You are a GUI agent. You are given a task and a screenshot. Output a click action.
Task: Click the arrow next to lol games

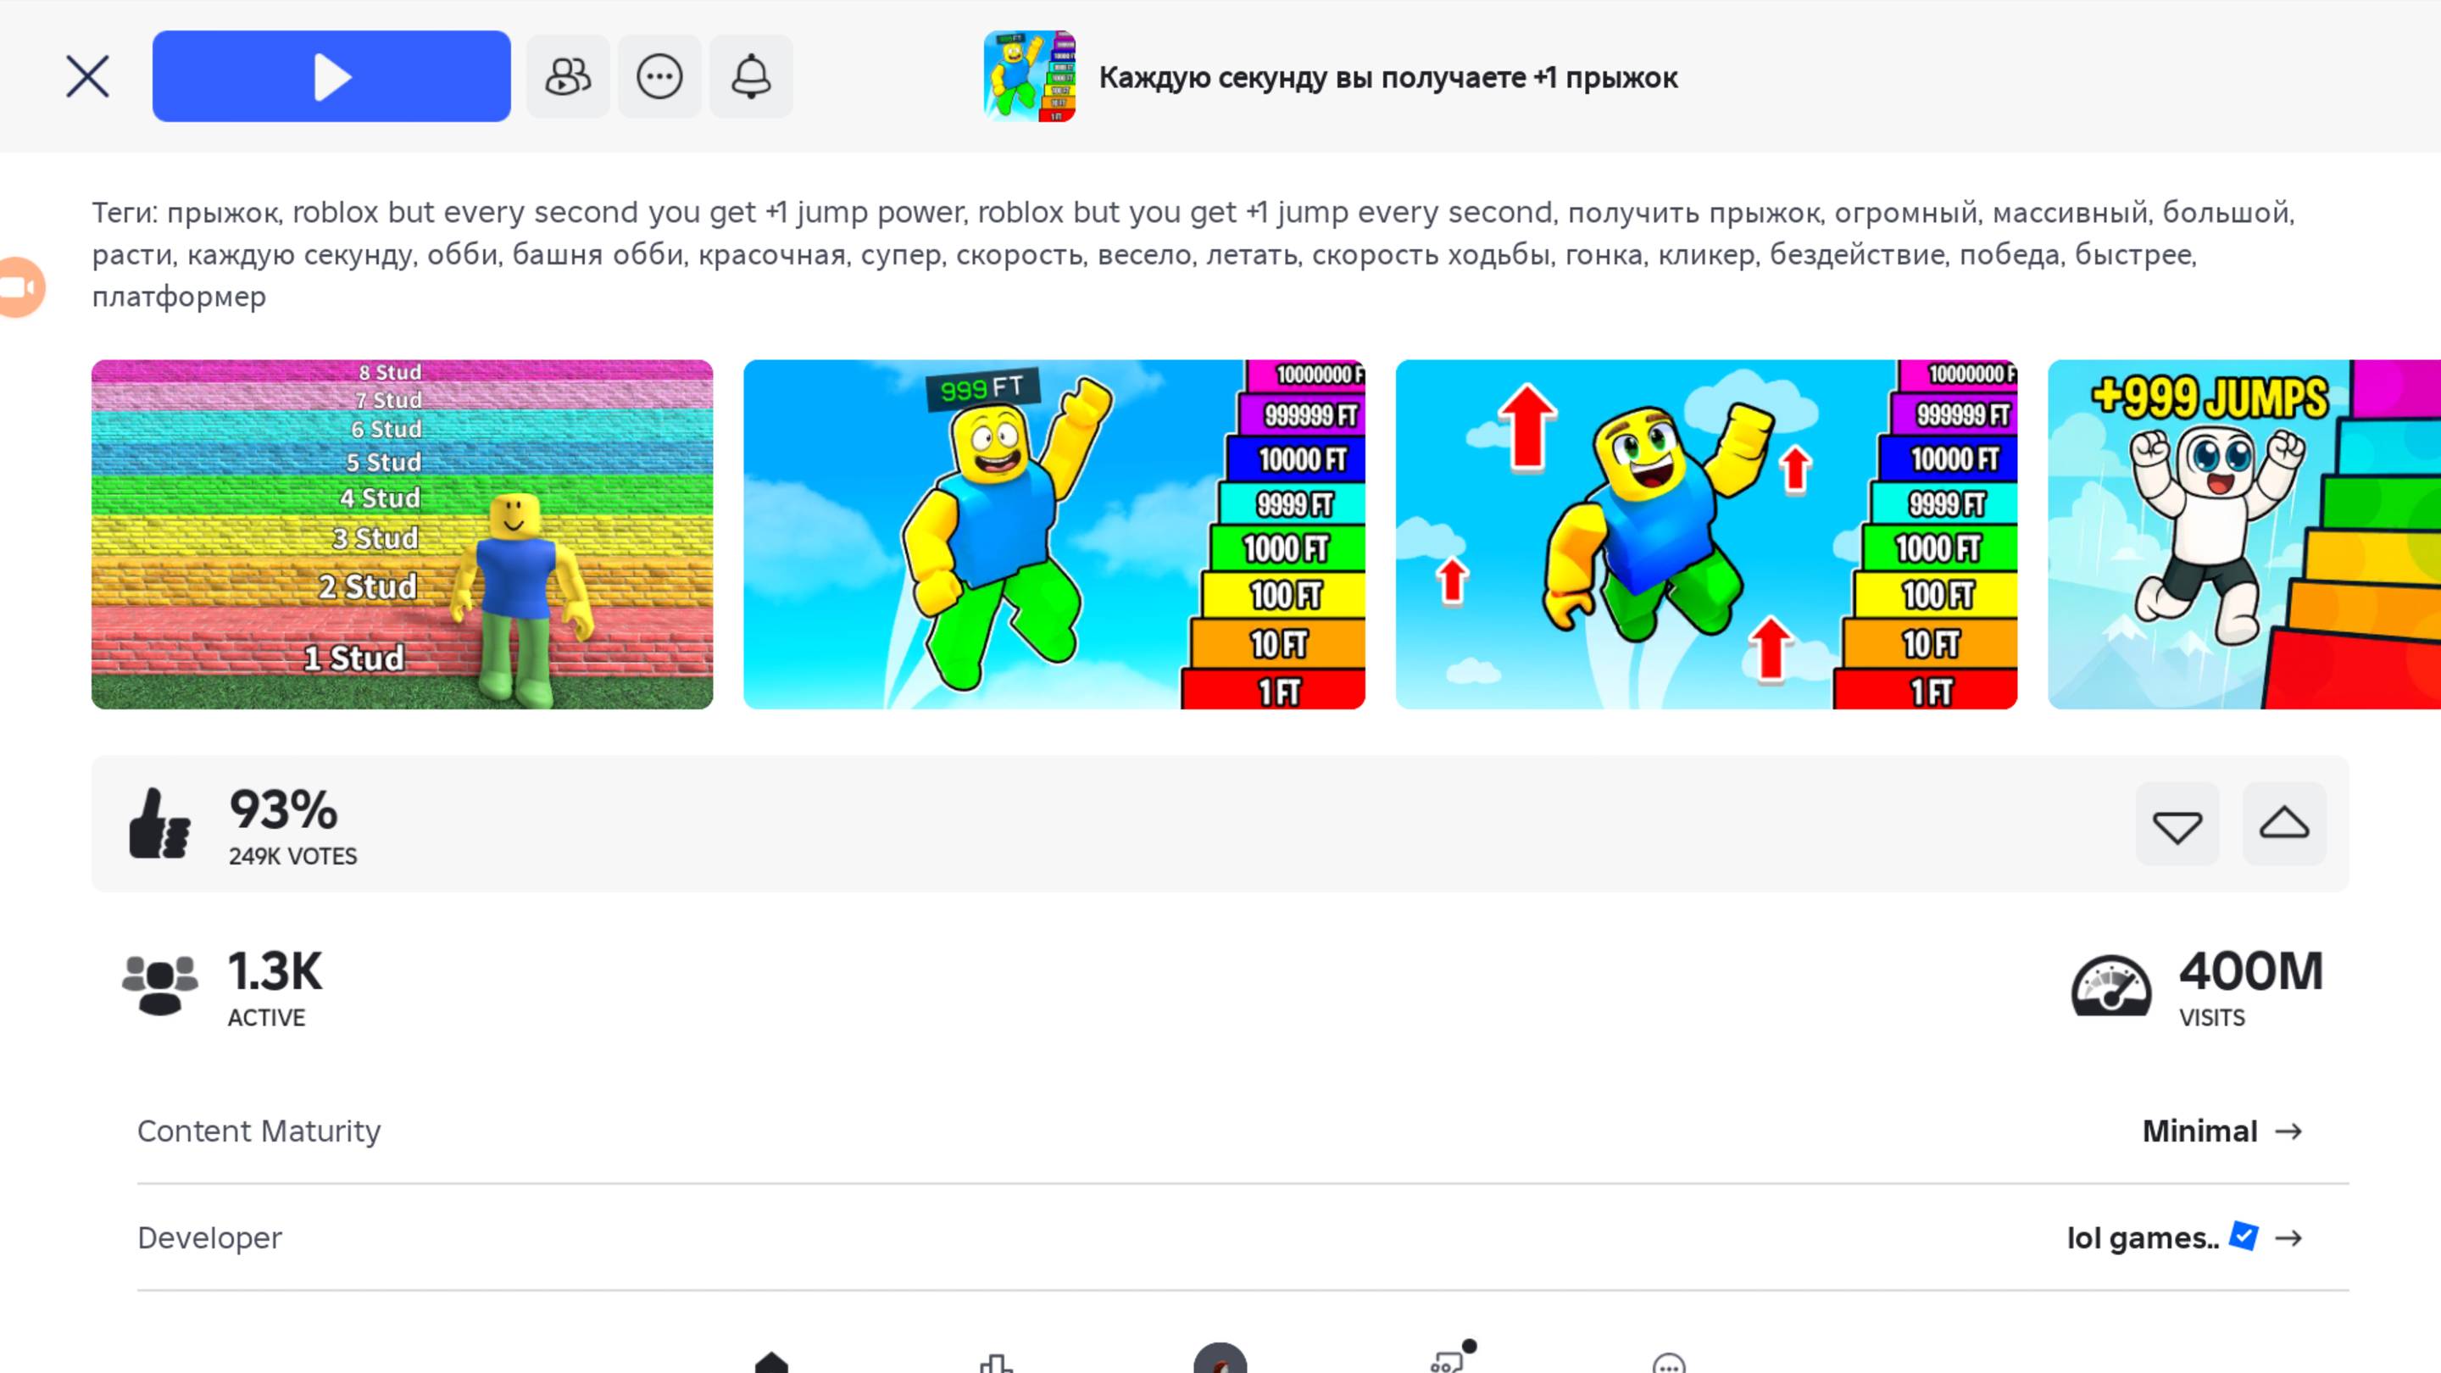[x=2288, y=1238]
